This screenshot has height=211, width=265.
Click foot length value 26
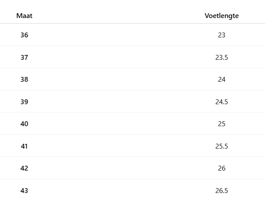222,168
